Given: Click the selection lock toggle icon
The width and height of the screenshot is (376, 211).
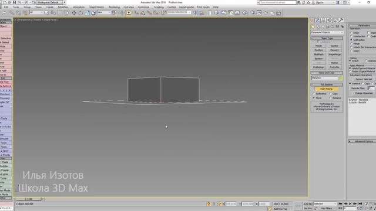Looking at the screenshot, I should tap(214, 204).
